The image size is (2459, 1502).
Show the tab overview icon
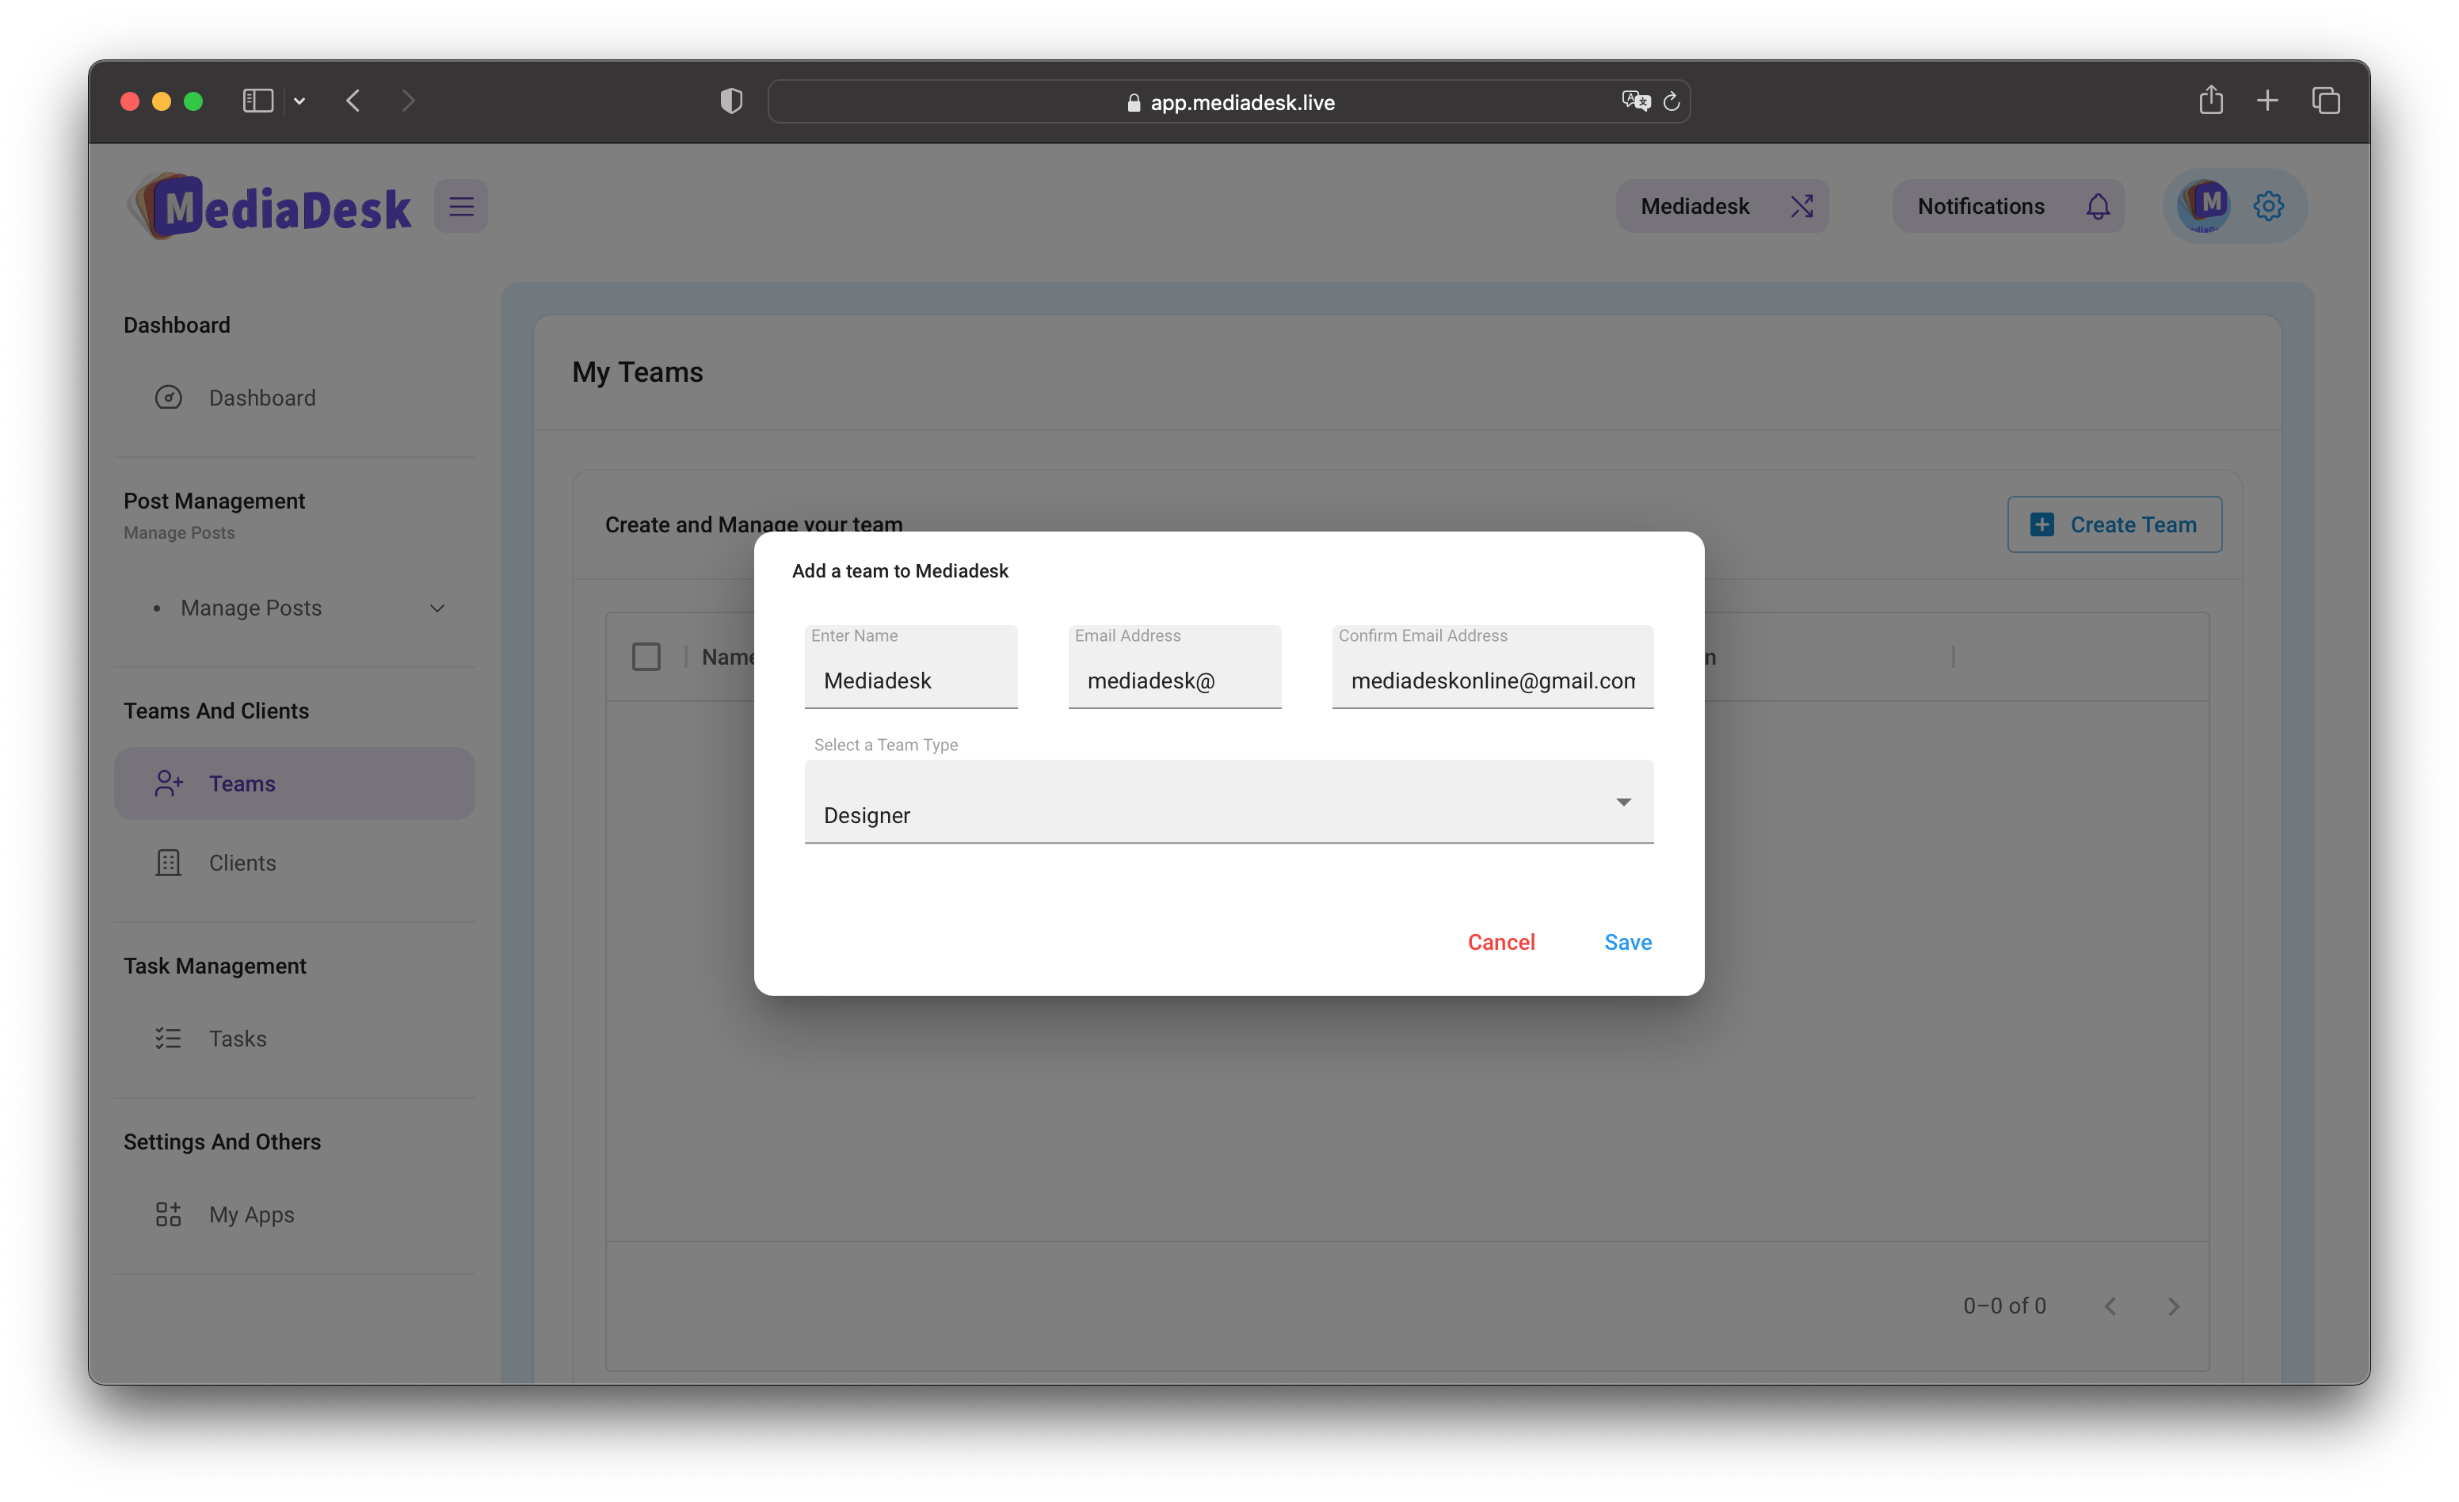2326,101
